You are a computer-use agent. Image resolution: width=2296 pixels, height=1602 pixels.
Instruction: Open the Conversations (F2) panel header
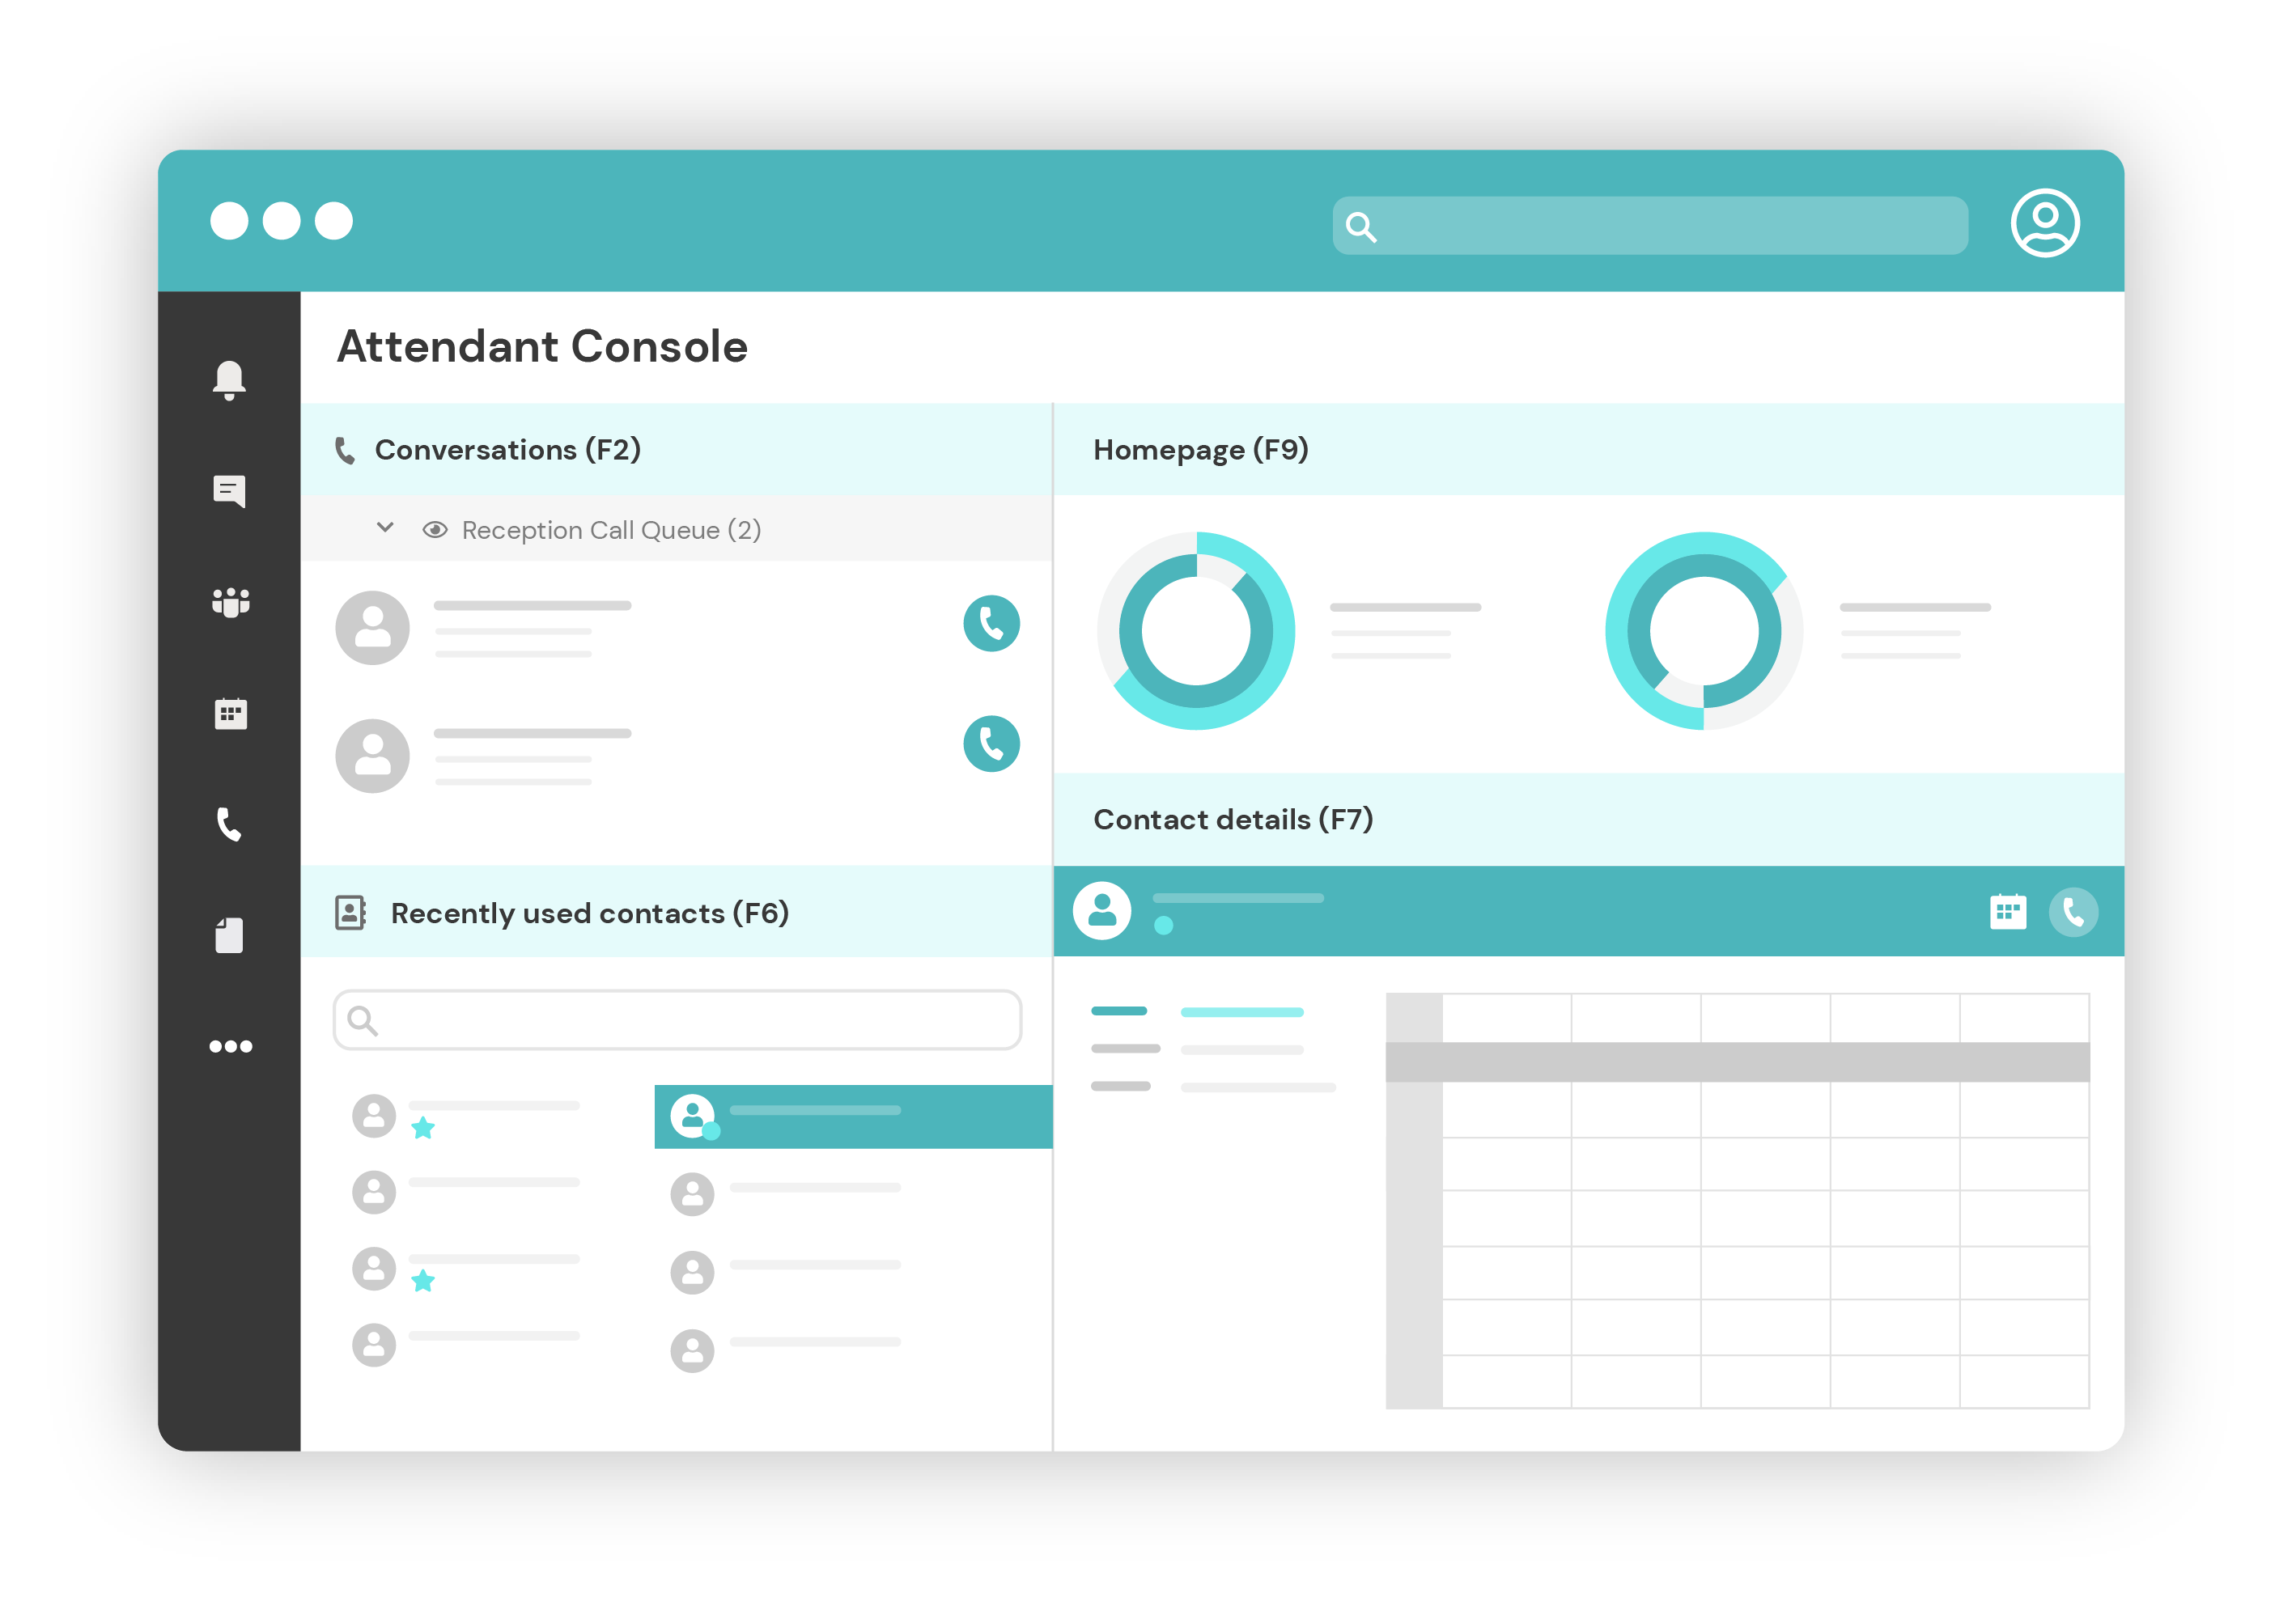tap(507, 450)
